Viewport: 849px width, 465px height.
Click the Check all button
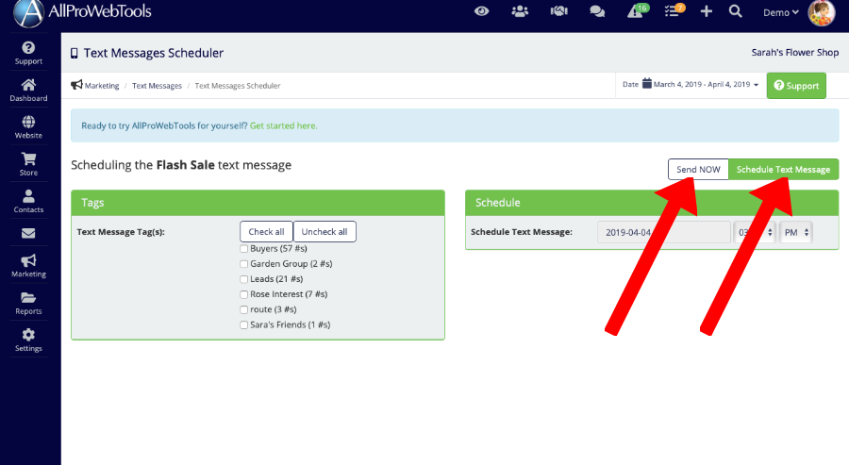coord(266,232)
